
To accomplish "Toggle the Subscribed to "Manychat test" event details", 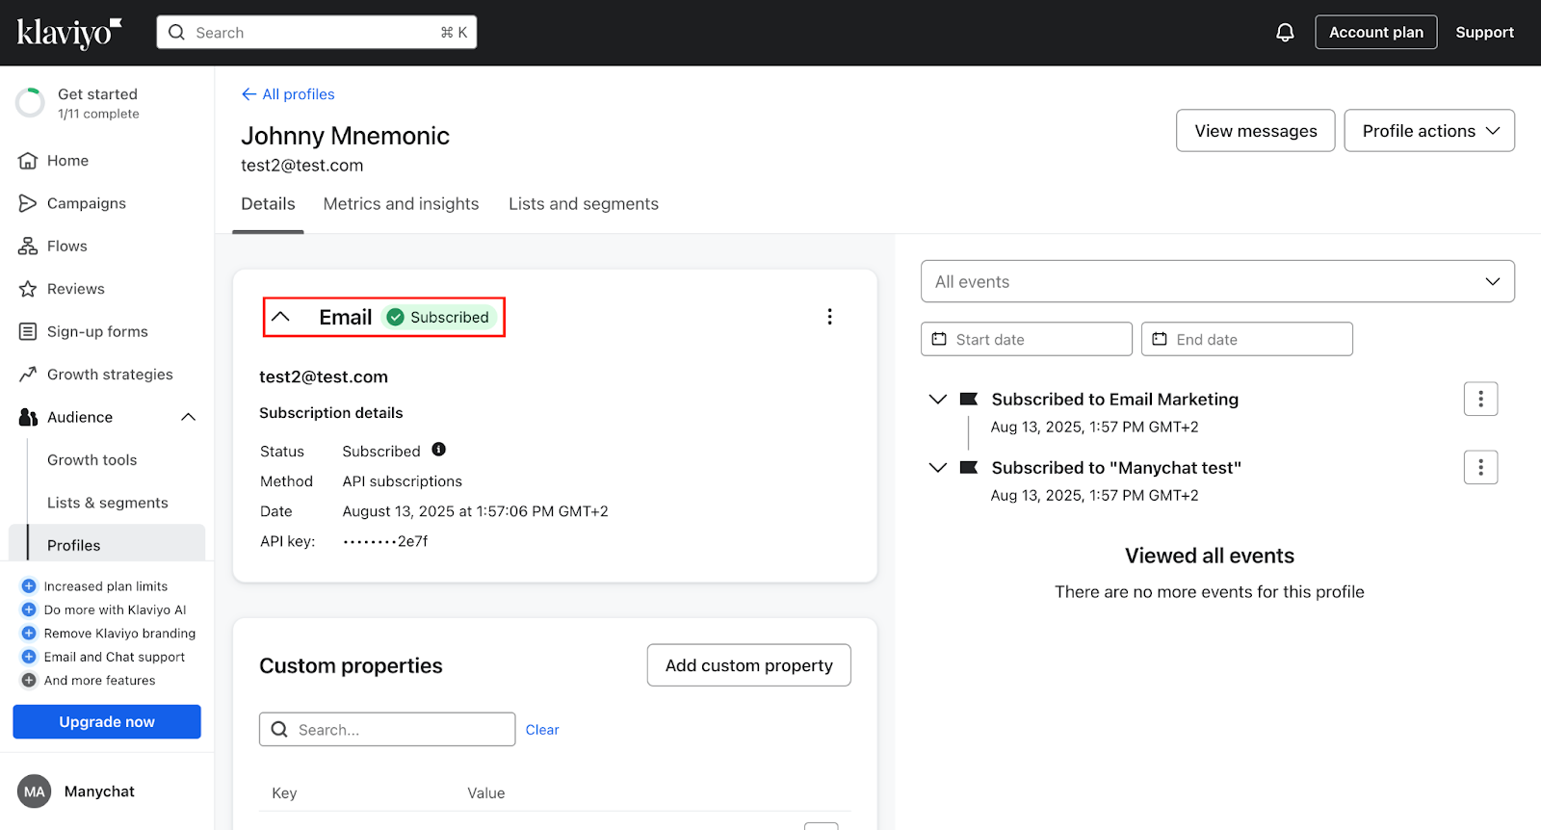I will click(937, 468).
